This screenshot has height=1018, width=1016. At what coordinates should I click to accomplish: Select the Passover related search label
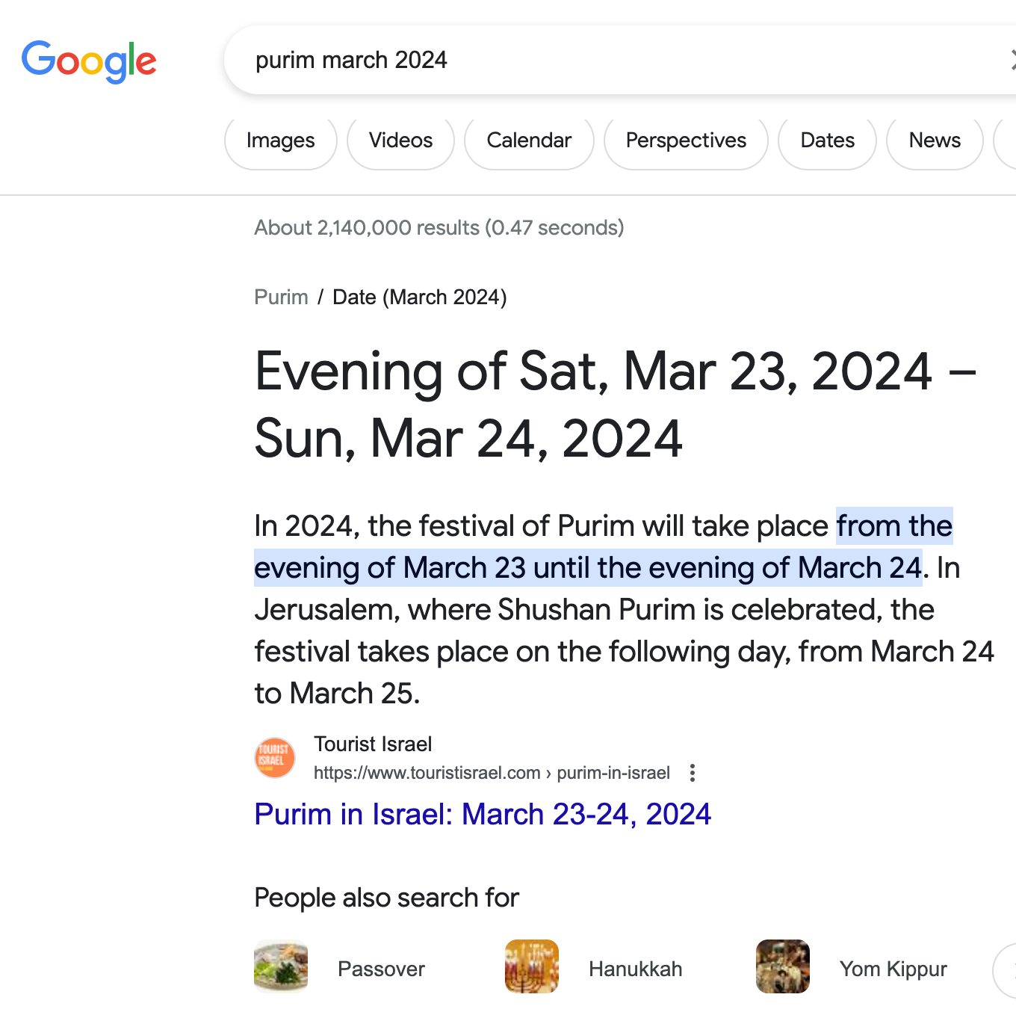tap(381, 969)
